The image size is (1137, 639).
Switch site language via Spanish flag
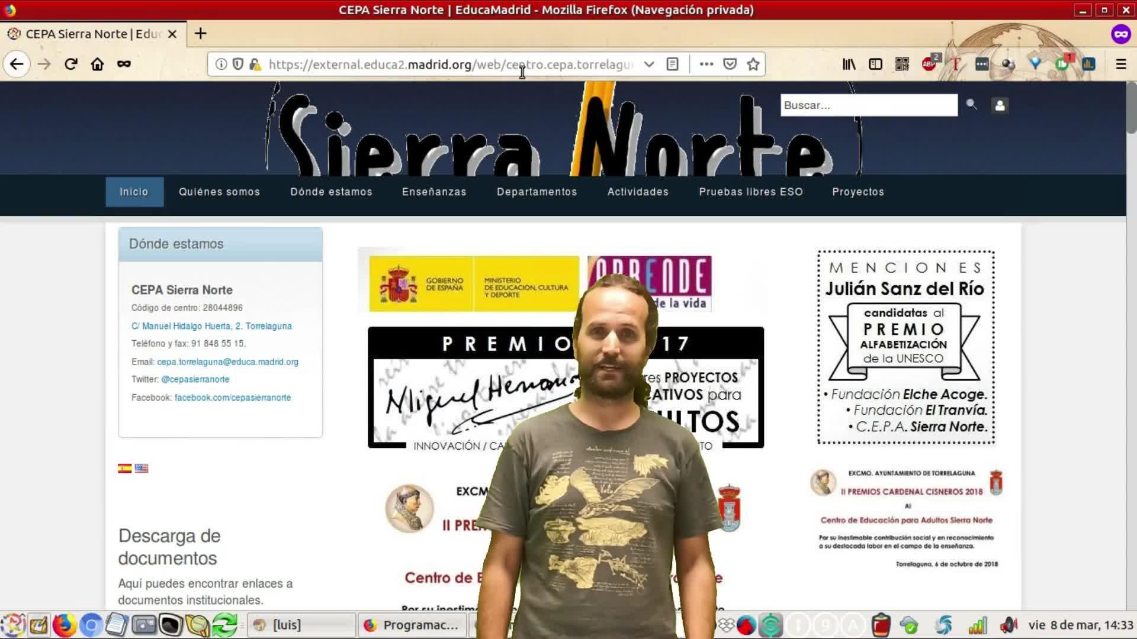pyautogui.click(x=124, y=469)
